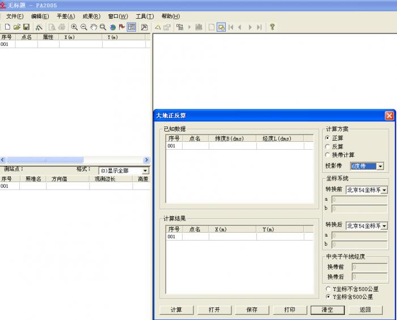Select the Zoom in magnifier tool
The width and height of the screenshot is (397, 320).
tap(74, 27)
